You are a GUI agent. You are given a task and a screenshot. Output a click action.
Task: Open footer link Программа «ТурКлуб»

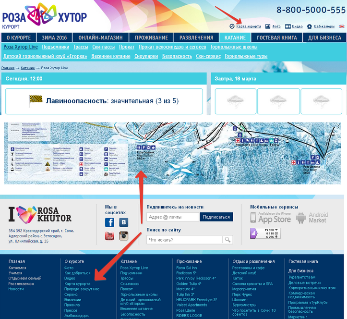point(308,302)
